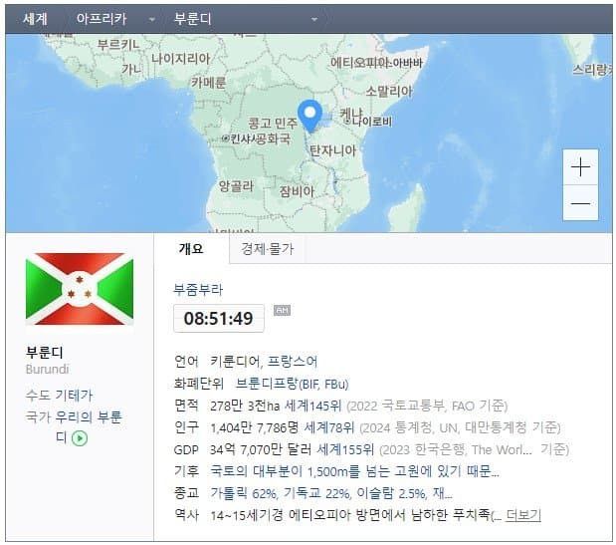
Task: Expand the 부룬디 country dropdown
Action: coord(315,19)
